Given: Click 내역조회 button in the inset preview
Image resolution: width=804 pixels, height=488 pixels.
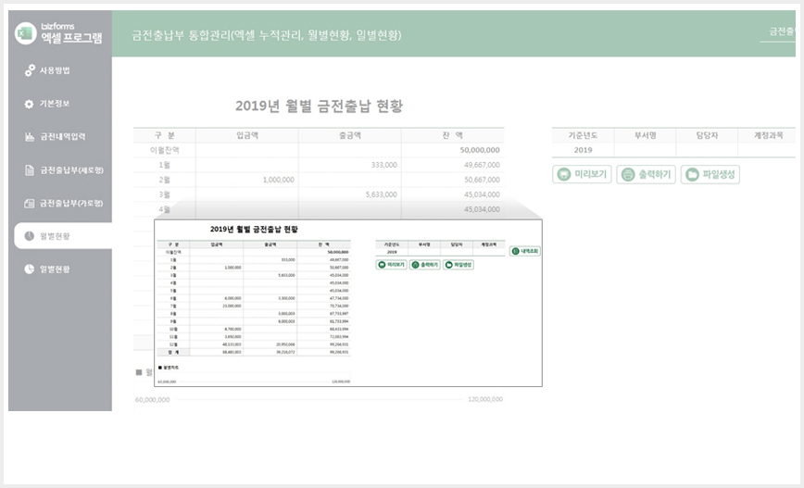Looking at the screenshot, I should pos(524,251).
